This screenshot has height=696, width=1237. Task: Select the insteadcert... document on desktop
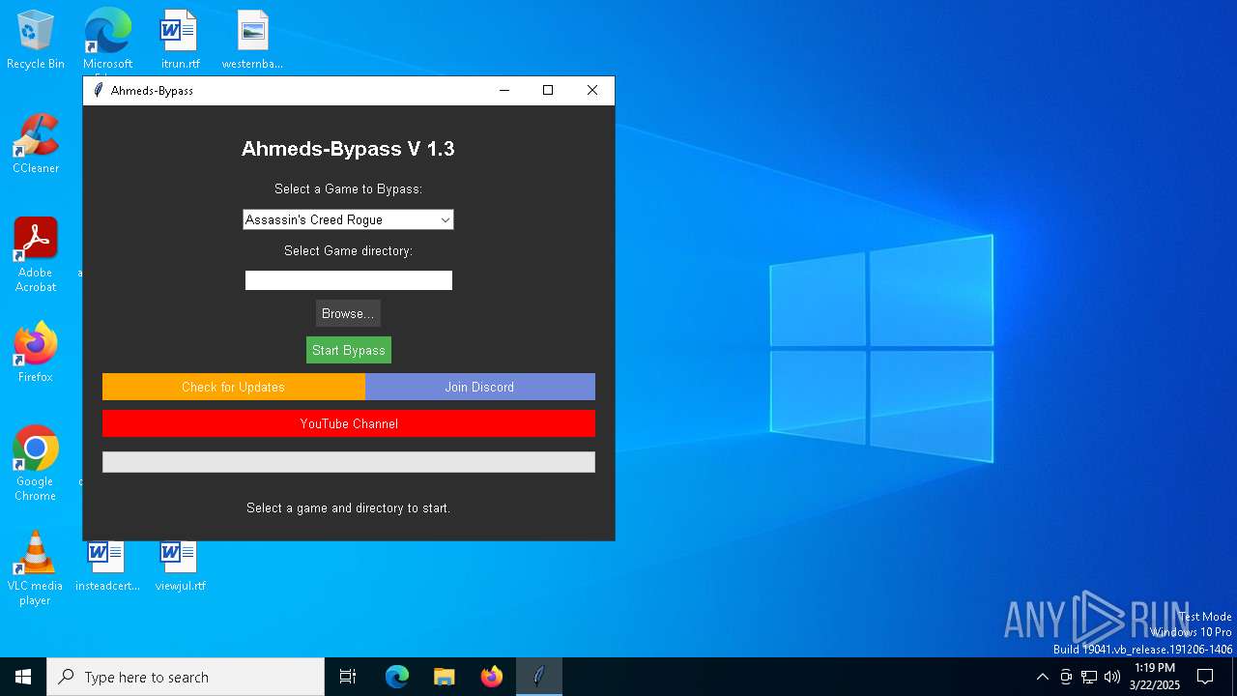(x=107, y=565)
